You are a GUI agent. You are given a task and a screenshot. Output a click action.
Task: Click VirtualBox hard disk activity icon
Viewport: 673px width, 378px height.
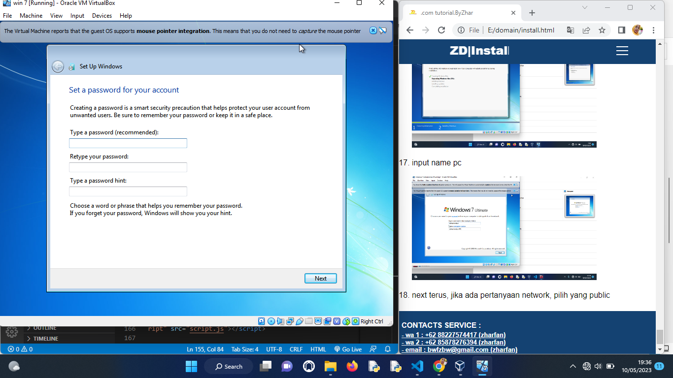click(x=262, y=321)
